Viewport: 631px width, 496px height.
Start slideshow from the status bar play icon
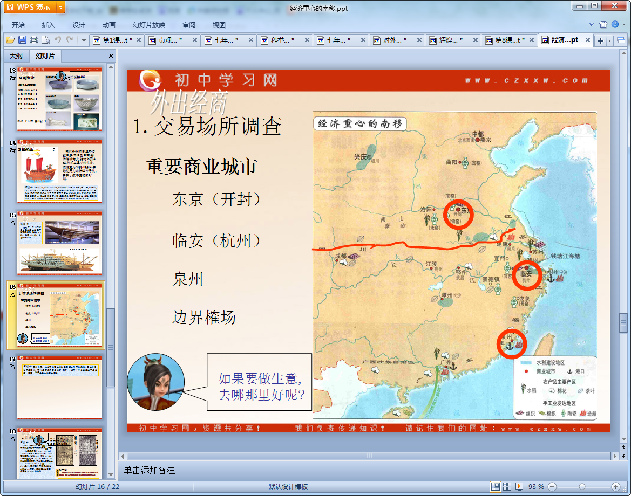(x=519, y=486)
